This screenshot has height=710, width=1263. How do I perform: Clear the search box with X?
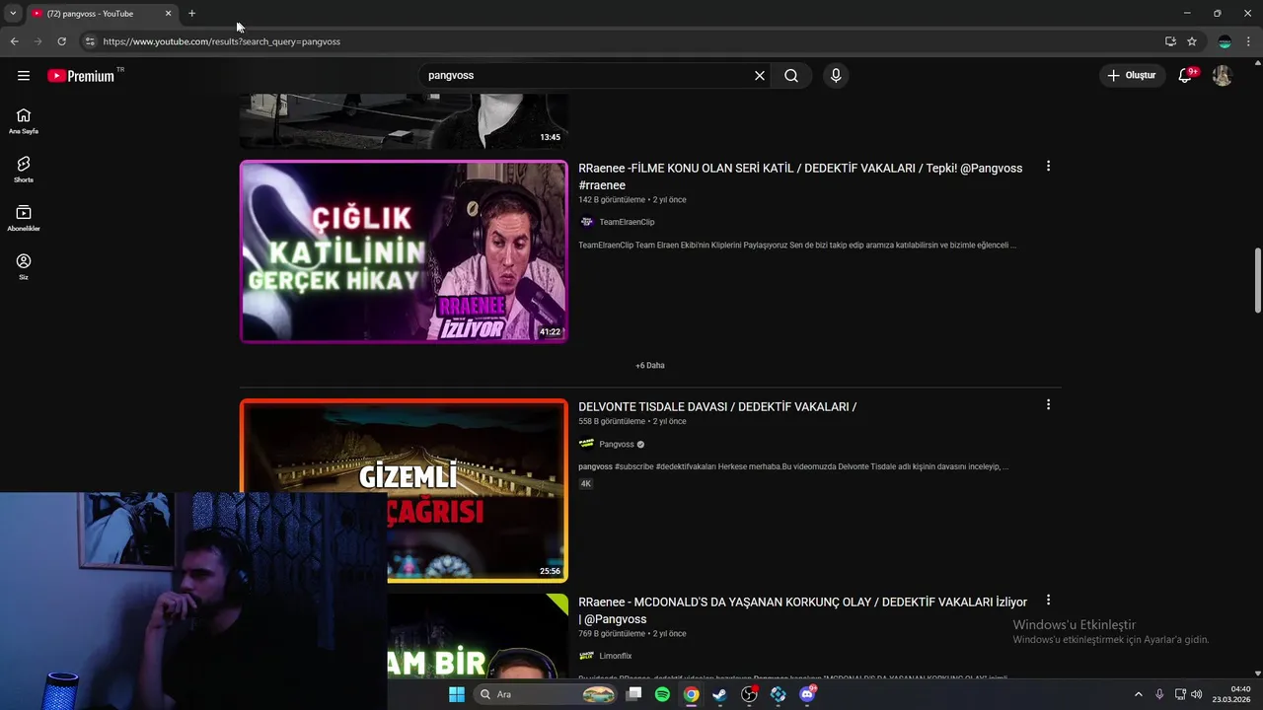pyautogui.click(x=760, y=76)
